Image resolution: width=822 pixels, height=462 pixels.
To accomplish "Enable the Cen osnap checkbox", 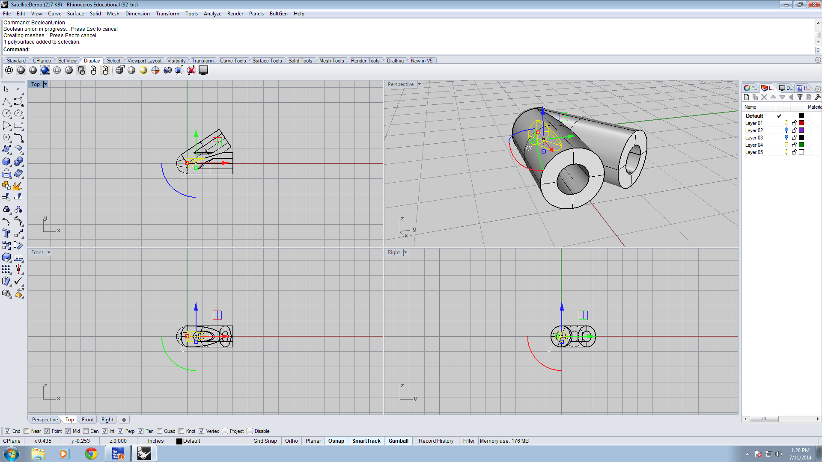I will [86, 431].
